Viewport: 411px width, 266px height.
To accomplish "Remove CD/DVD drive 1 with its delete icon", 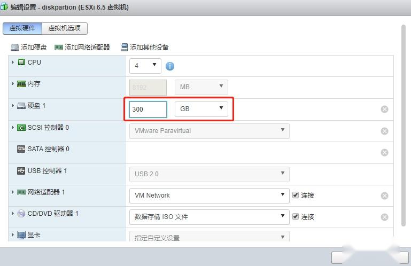I will pyautogui.click(x=384, y=217).
